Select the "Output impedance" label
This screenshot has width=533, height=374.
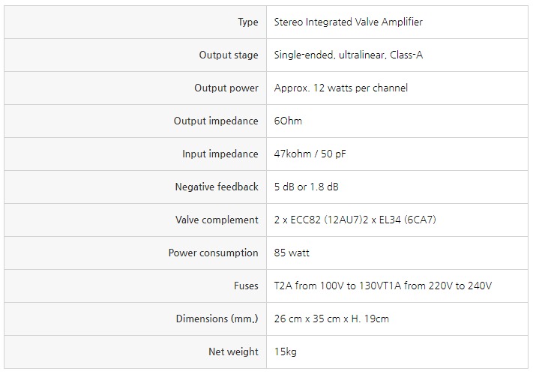(x=216, y=121)
